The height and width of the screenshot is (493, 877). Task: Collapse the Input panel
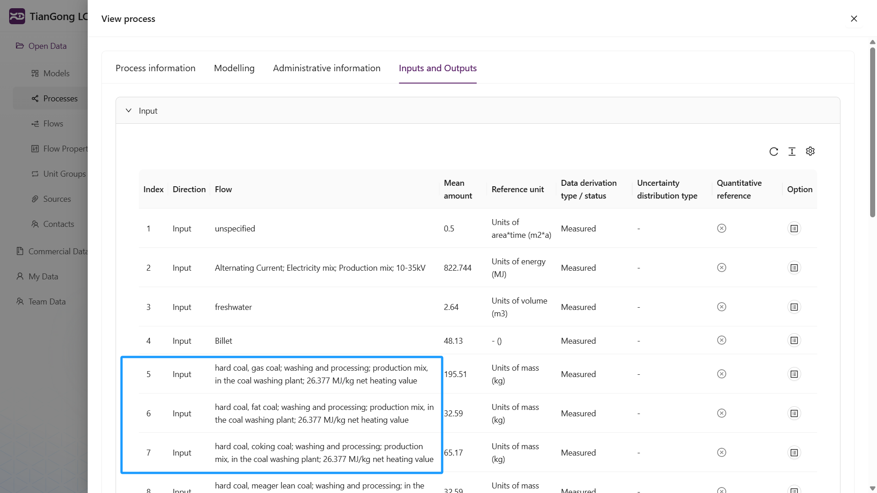[x=128, y=110]
